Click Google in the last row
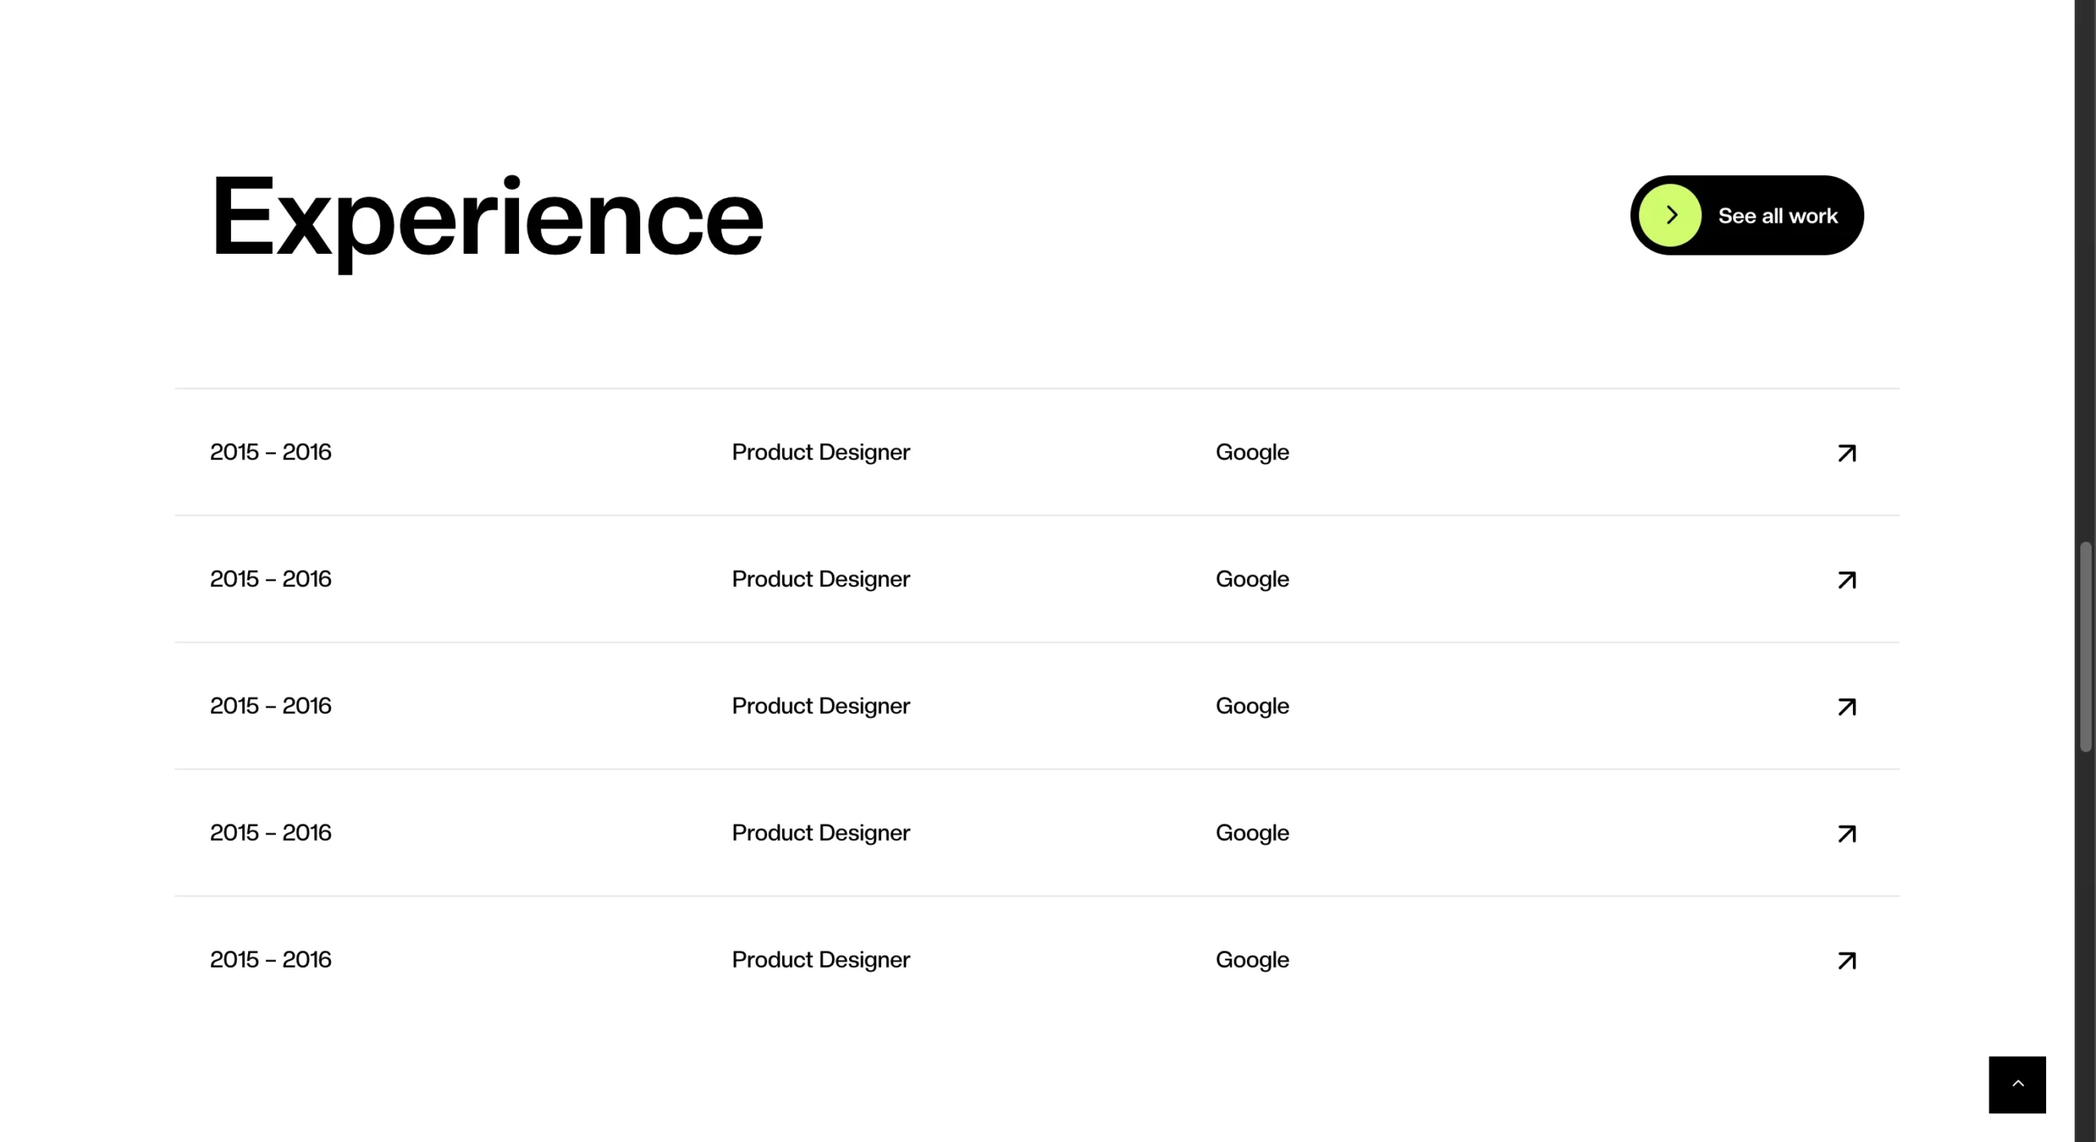Image resolution: width=2096 pixels, height=1142 pixels. (1252, 959)
